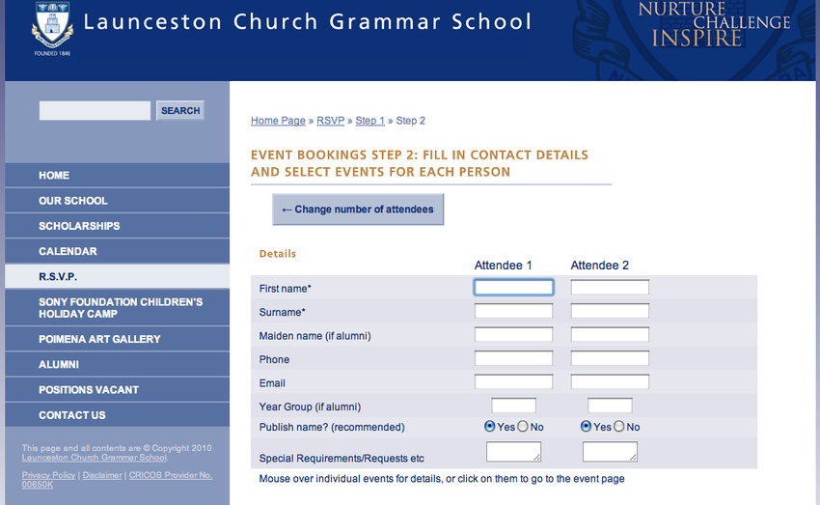The width and height of the screenshot is (820, 505).
Task: Open the Privacy Policy link
Action: (x=48, y=475)
